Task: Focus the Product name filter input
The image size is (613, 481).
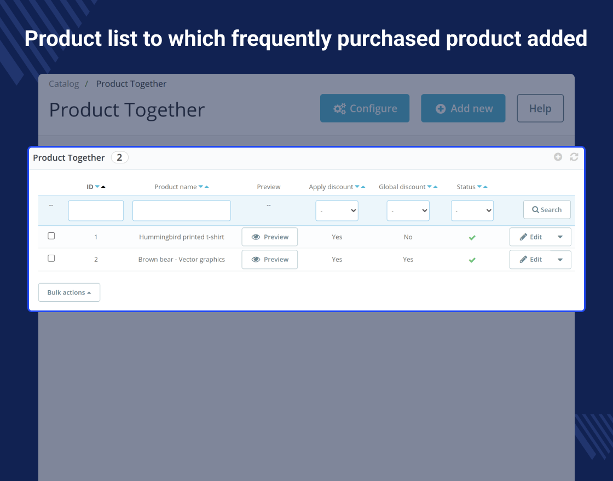Action: click(182, 210)
